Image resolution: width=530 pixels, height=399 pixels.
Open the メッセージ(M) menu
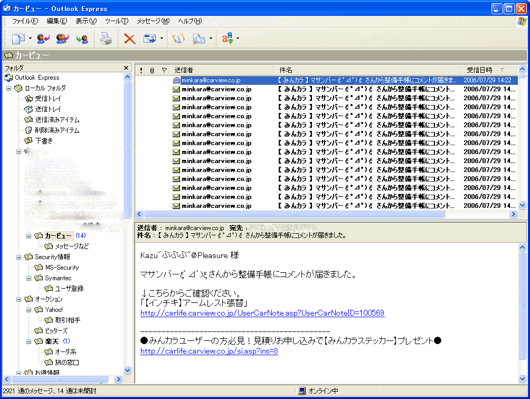(x=153, y=21)
